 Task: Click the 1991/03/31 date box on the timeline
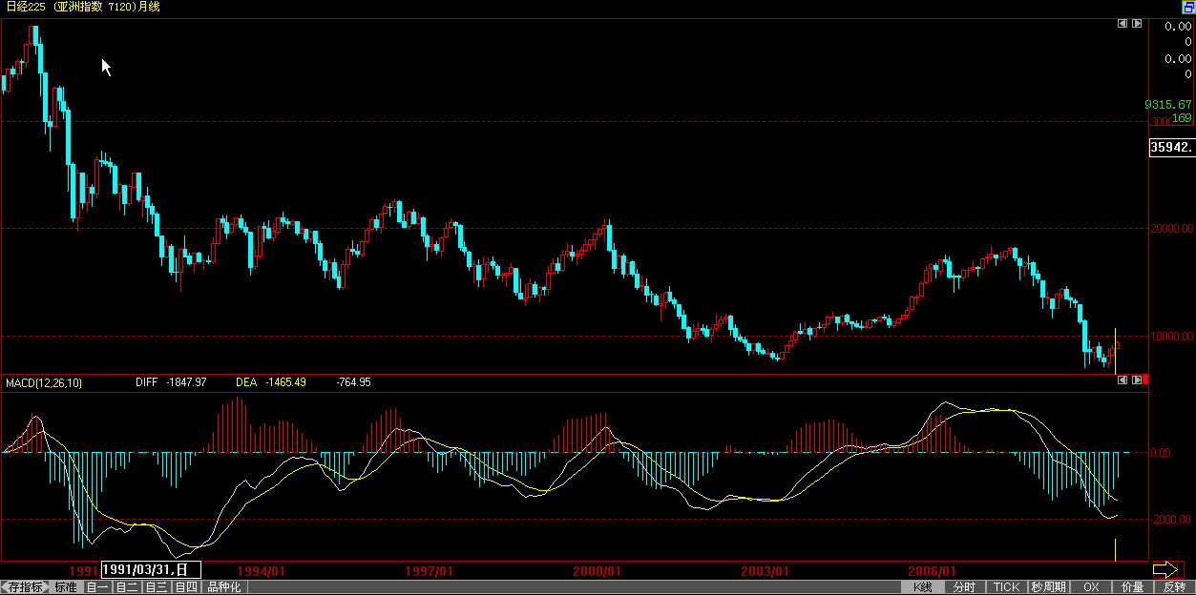tap(151, 569)
